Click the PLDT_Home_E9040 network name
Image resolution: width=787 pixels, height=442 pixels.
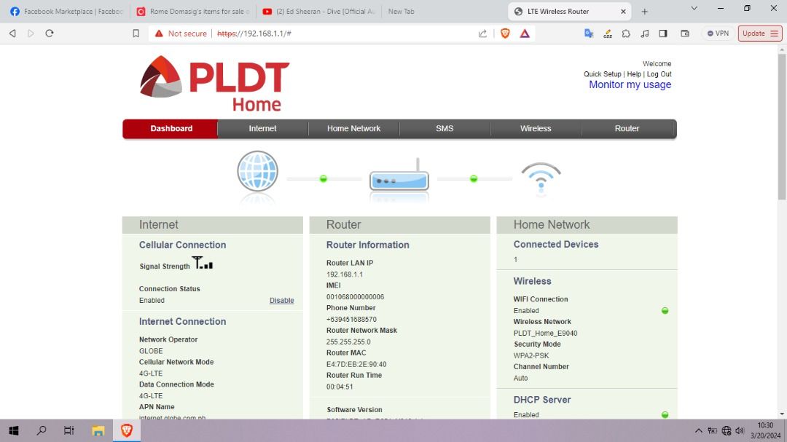pos(545,333)
